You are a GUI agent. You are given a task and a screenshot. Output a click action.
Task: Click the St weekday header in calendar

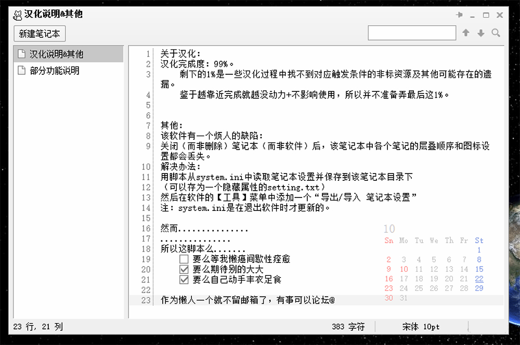pos(479,241)
